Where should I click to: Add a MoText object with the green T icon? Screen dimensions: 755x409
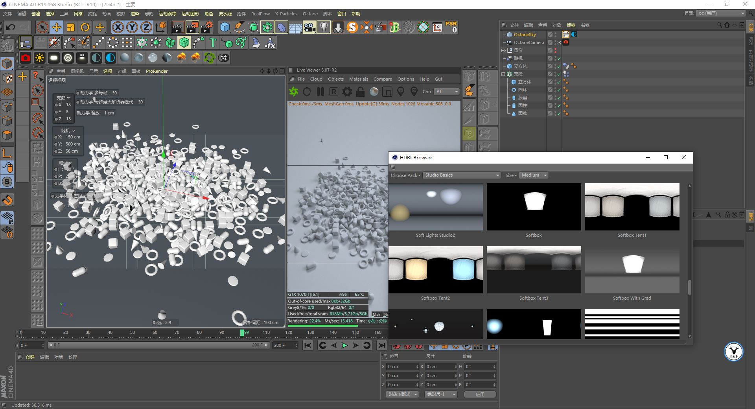pos(213,42)
